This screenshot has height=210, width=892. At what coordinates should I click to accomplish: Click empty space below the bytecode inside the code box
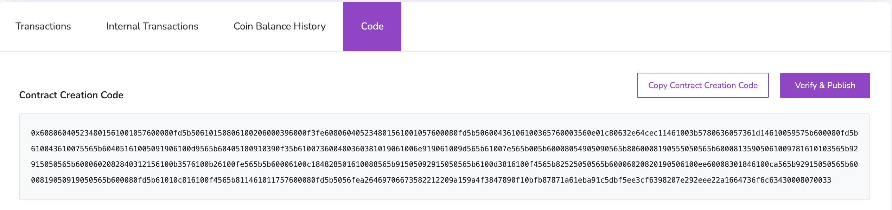pyautogui.click(x=445, y=192)
